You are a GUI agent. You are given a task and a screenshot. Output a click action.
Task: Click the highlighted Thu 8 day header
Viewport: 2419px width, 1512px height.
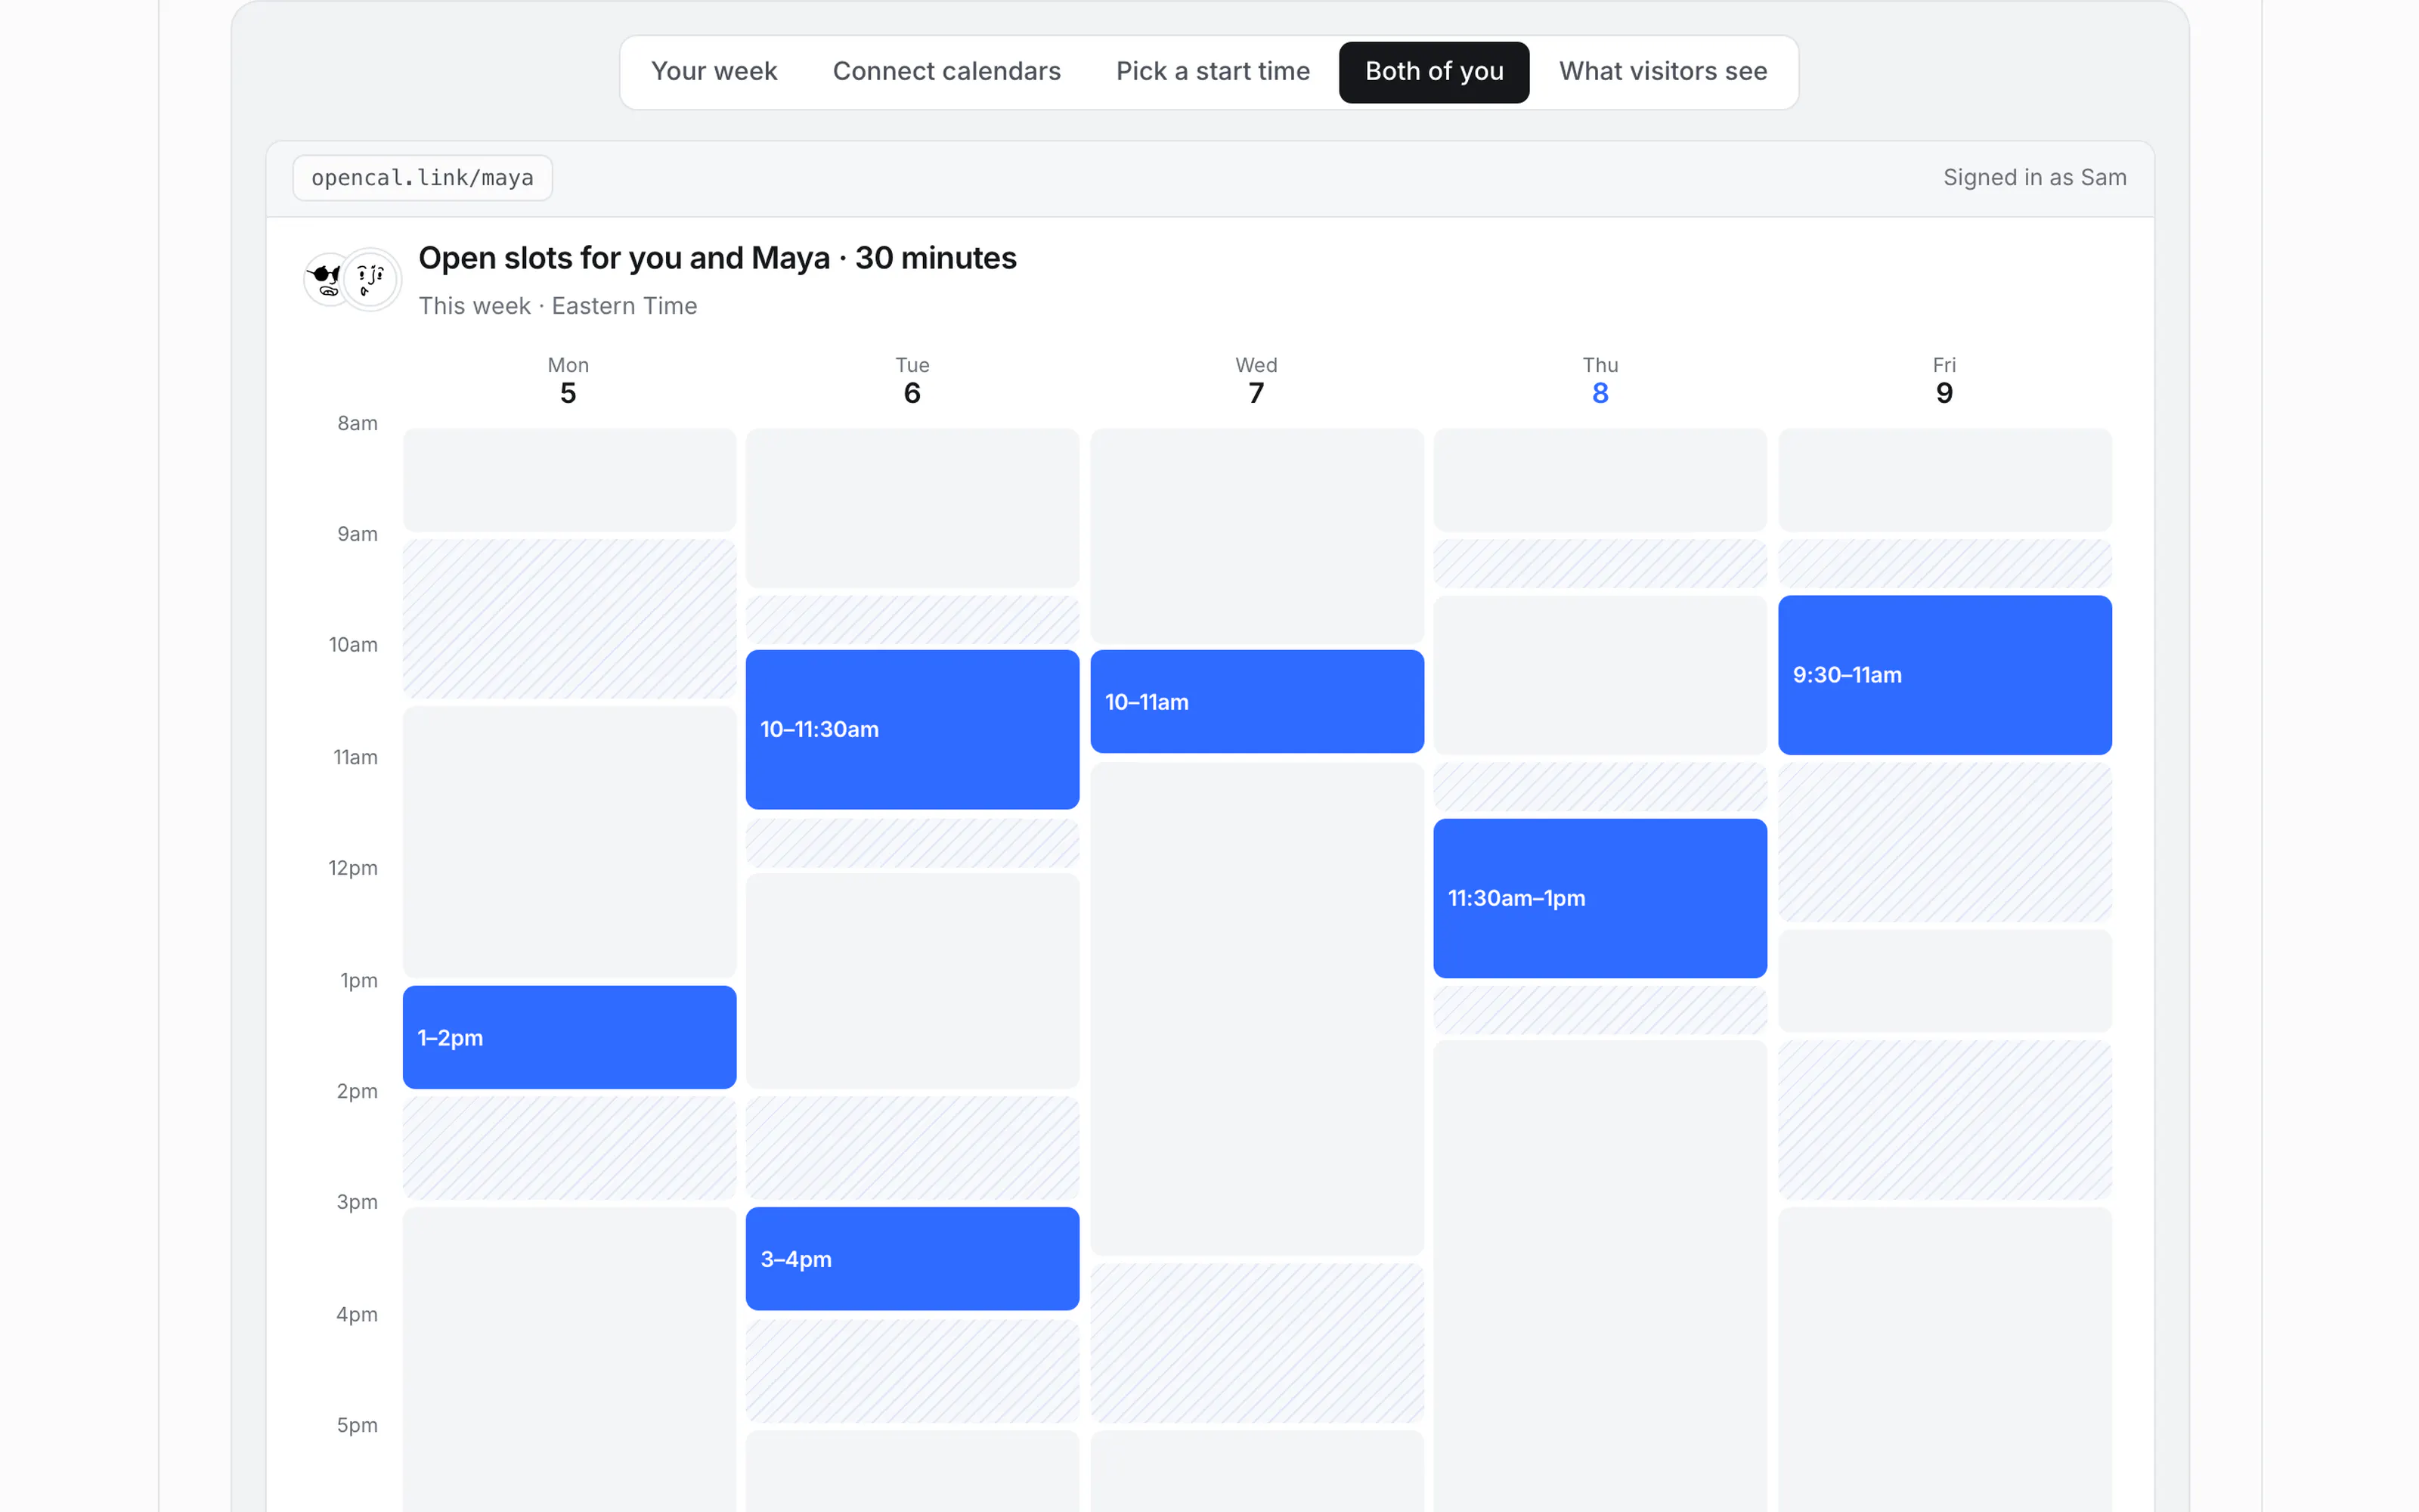(1600, 381)
